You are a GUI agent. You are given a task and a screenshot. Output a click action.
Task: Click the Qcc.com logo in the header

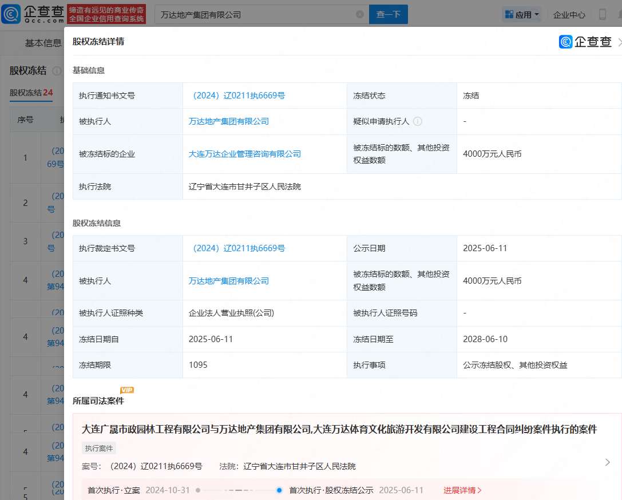click(x=33, y=14)
